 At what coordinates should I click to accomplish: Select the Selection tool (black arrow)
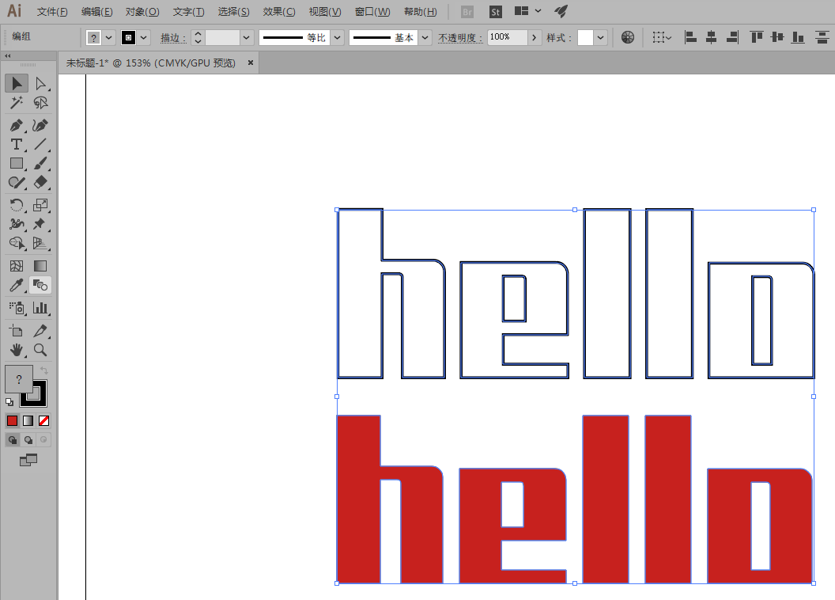point(17,83)
